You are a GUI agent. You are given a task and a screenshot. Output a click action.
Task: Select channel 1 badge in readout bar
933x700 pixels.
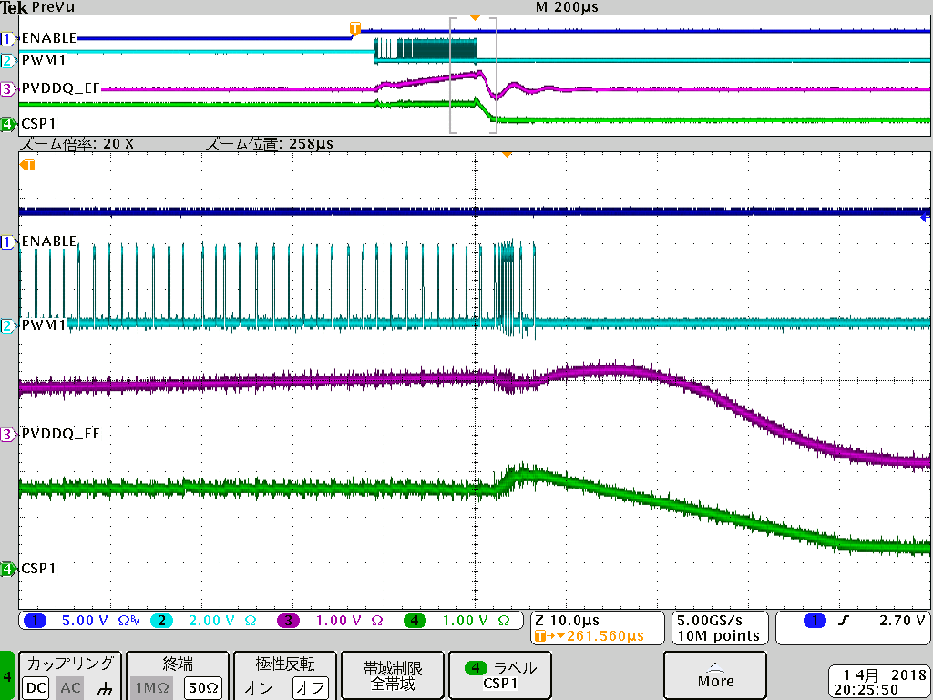(36, 621)
